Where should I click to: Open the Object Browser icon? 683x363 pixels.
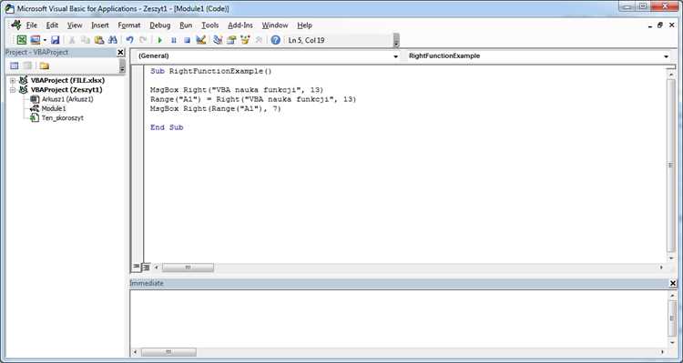pos(245,40)
